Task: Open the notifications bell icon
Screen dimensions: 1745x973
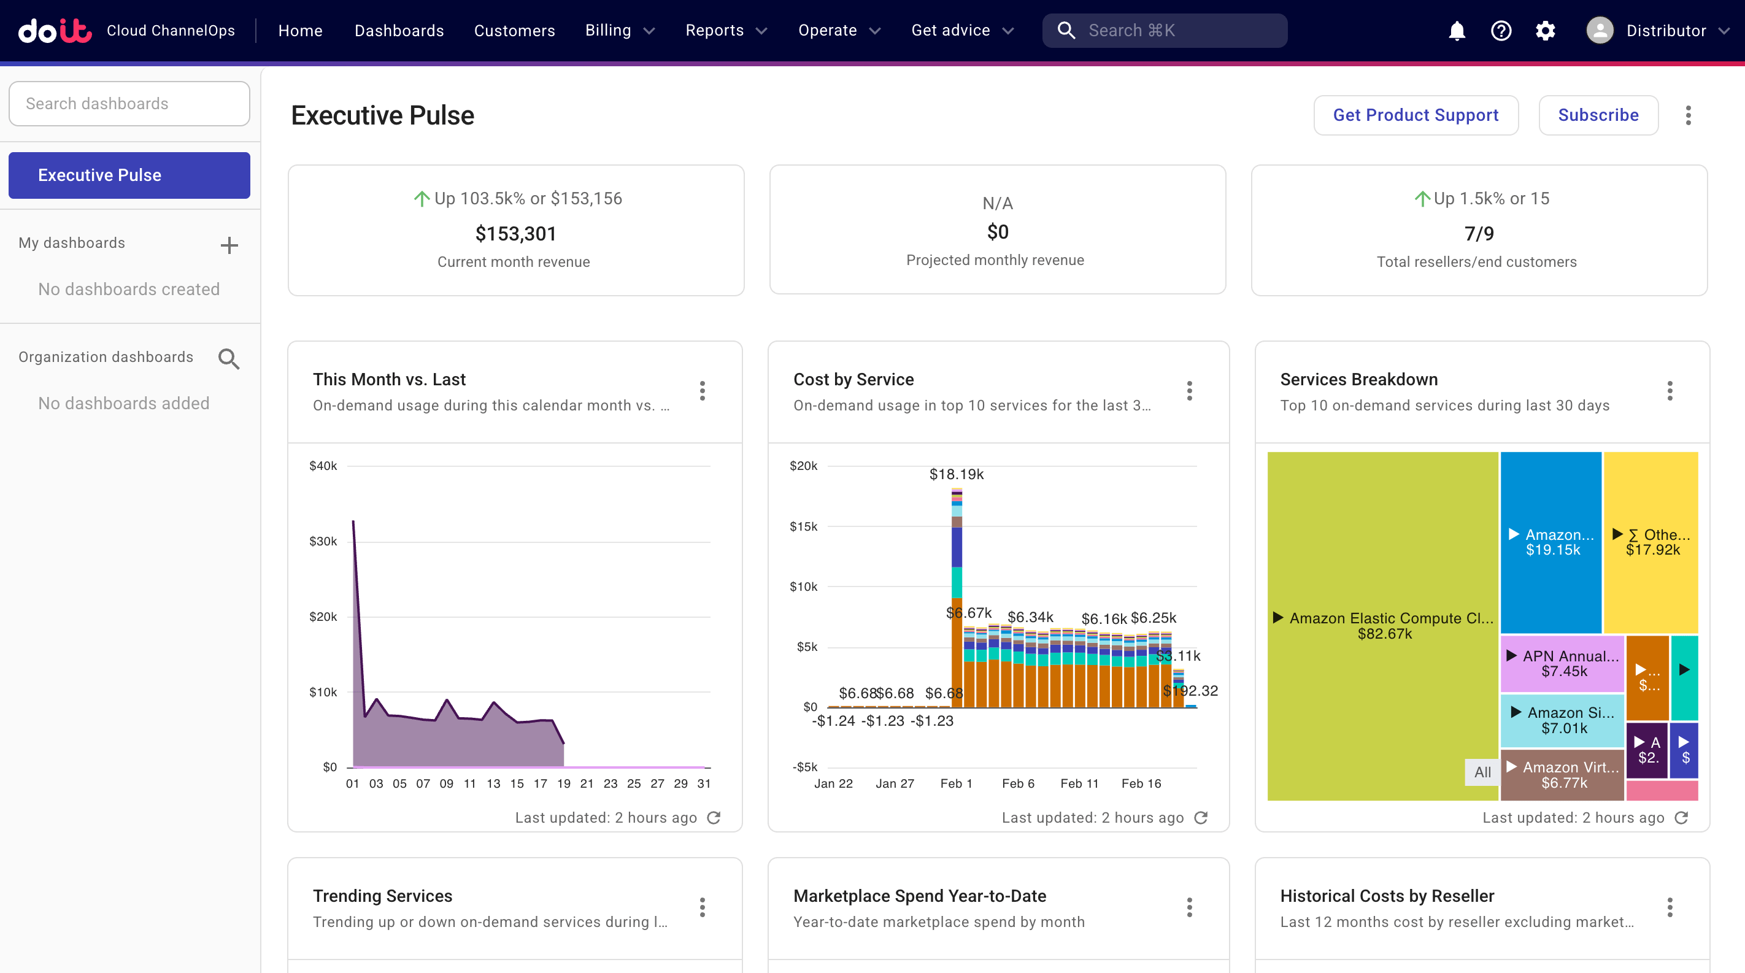Action: [x=1457, y=31]
